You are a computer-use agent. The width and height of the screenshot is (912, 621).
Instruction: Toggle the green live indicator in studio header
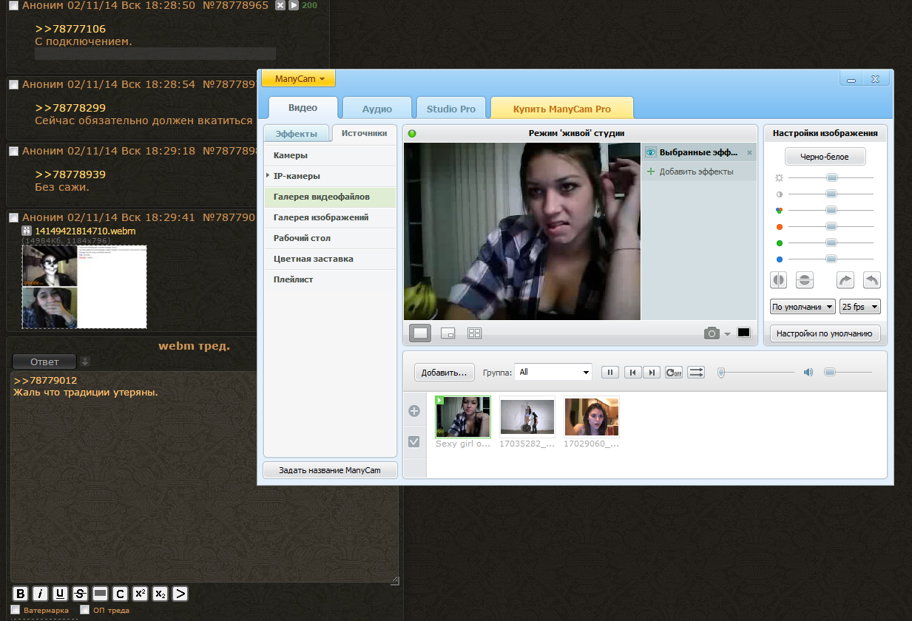click(x=412, y=134)
